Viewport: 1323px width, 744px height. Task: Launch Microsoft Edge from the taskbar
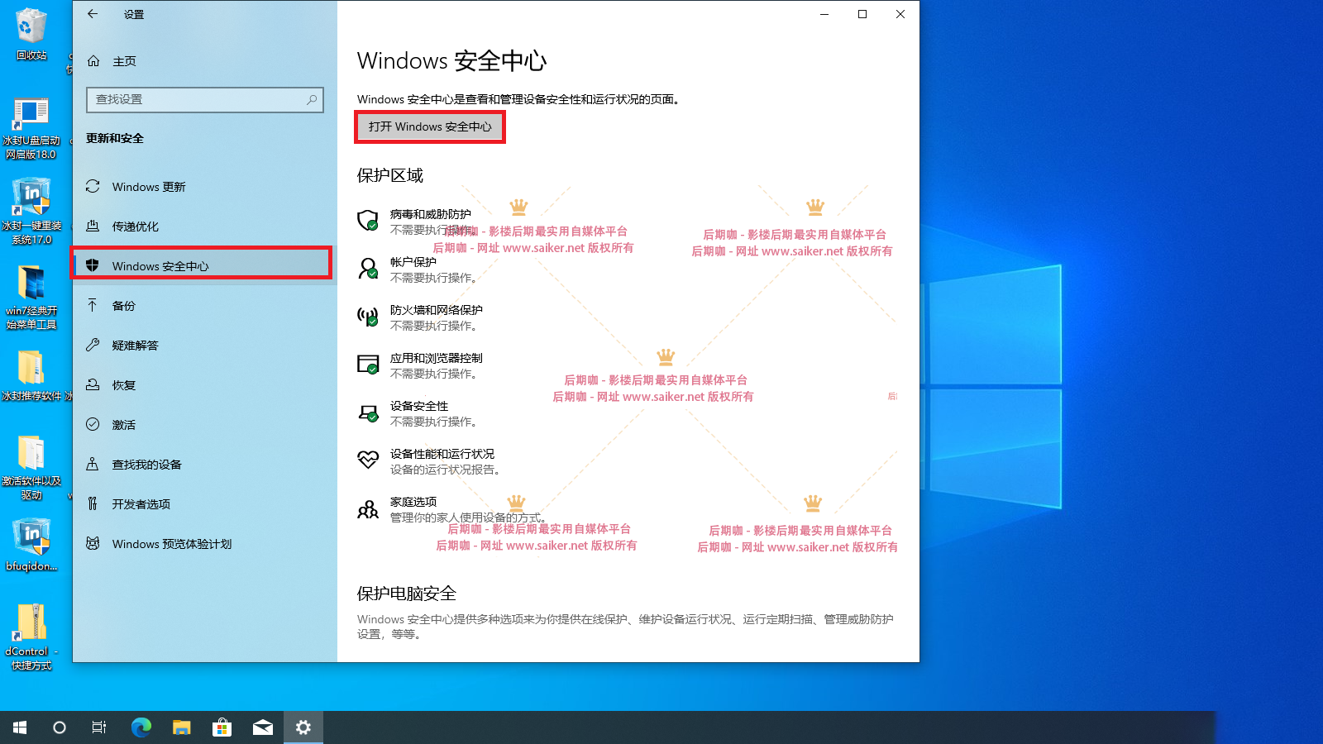pos(141,727)
